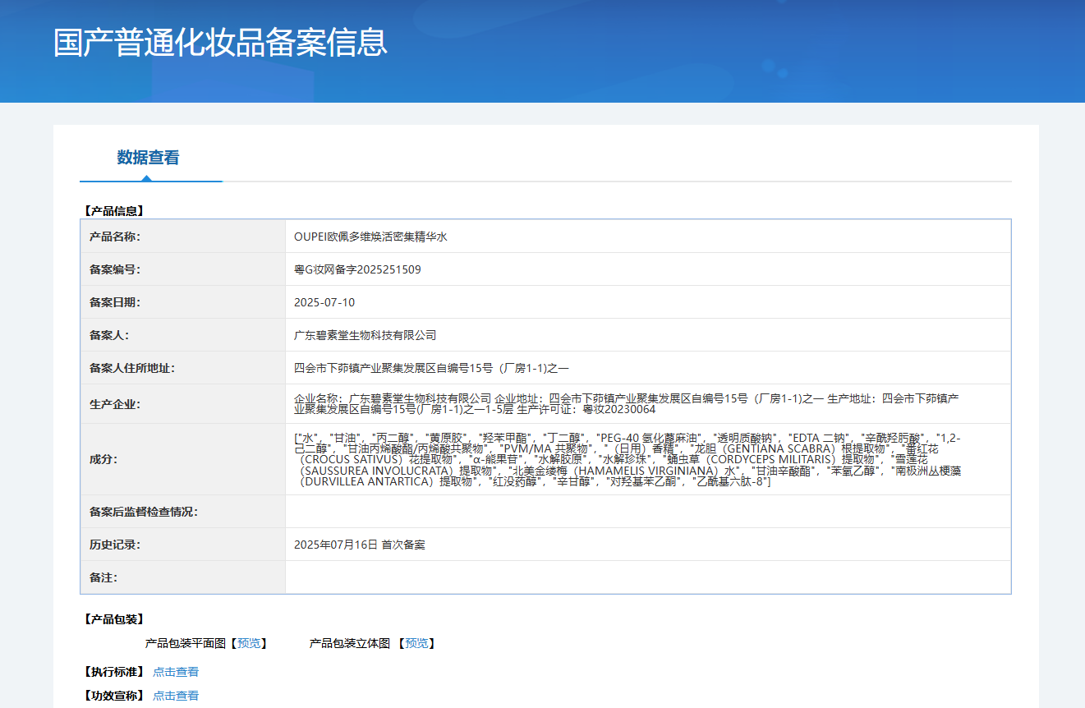Click the empty 备注 value cell
Image resolution: width=1085 pixels, height=708 pixels.
pos(647,577)
